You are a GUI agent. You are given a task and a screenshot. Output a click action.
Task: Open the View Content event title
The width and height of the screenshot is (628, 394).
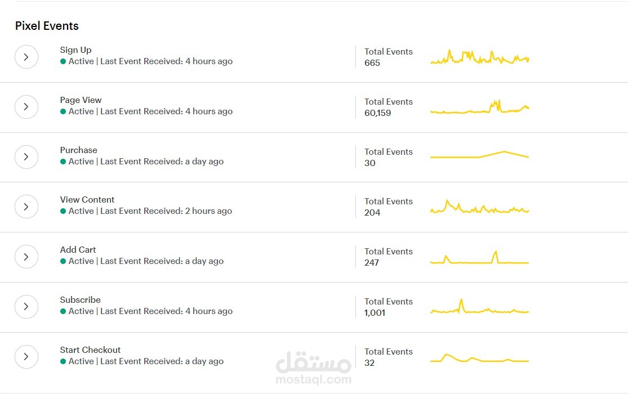point(87,200)
